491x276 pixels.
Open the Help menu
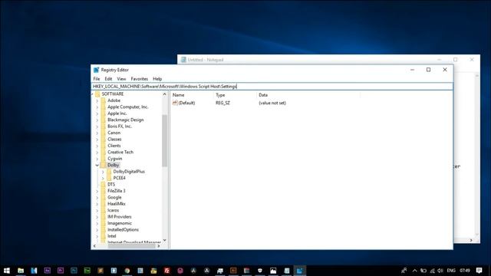pyautogui.click(x=157, y=79)
